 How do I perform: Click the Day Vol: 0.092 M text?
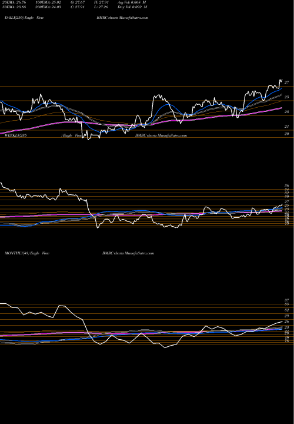tap(132, 7)
